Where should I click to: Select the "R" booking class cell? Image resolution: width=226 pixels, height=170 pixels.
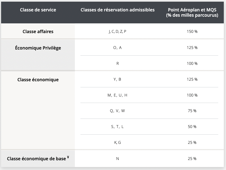pos(118,63)
